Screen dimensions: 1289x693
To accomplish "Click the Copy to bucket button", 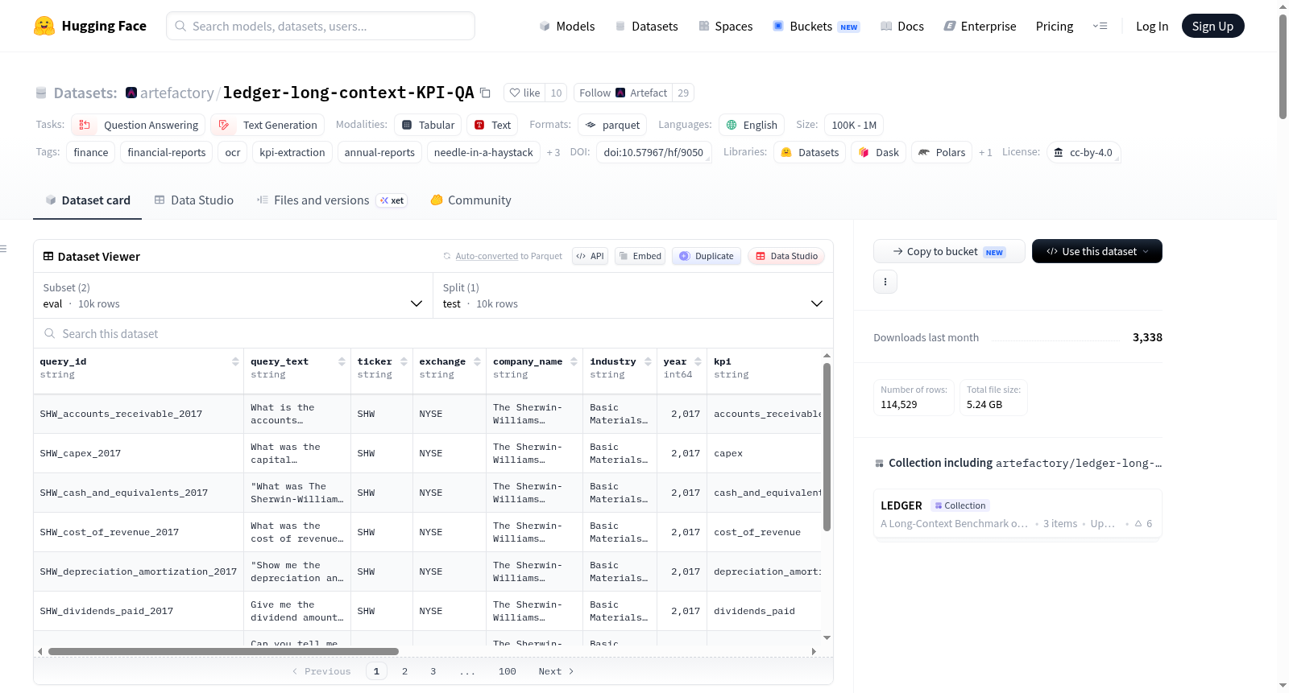I will (x=949, y=251).
